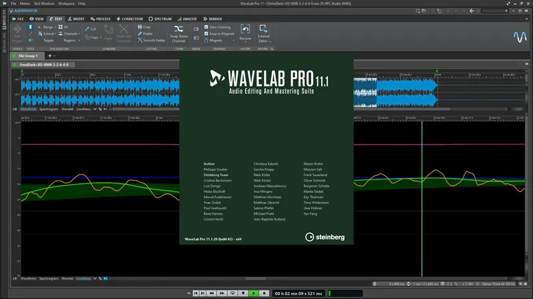Click the WaveLab waveform logo top right
The width and height of the screenshot is (533, 299).
pos(520,37)
